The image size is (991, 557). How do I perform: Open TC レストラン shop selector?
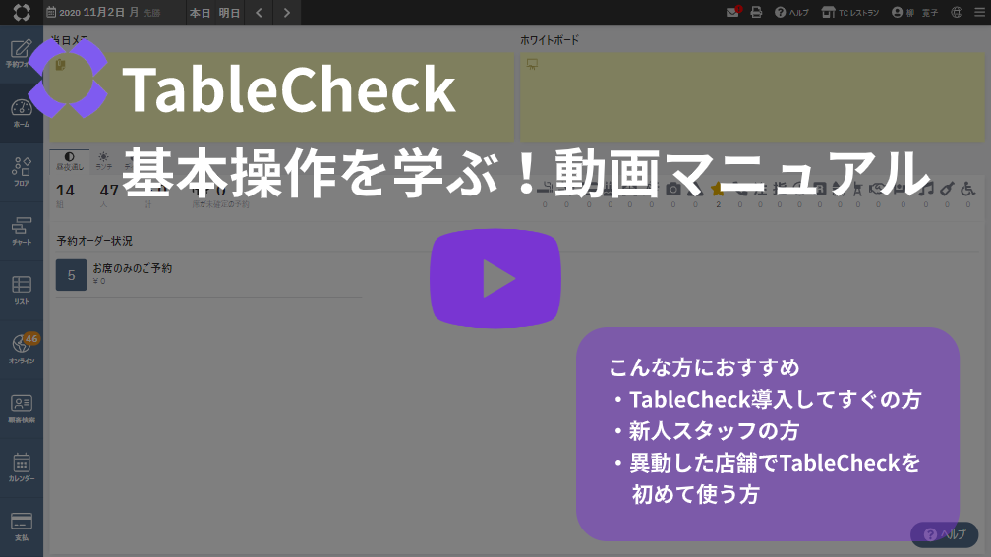click(x=849, y=13)
